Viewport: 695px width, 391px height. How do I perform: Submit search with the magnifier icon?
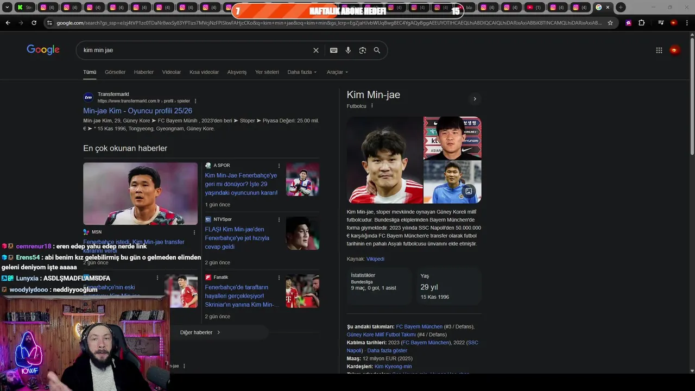coord(377,50)
